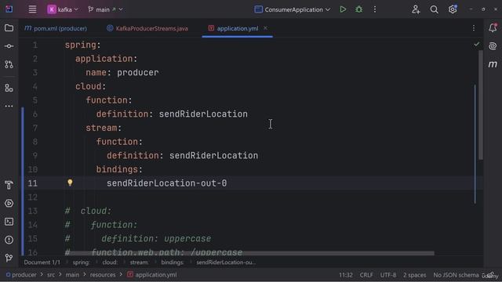Viewport: 502px width, 282px height.
Task: Click the green inspections checkmark
Action: coord(477,44)
